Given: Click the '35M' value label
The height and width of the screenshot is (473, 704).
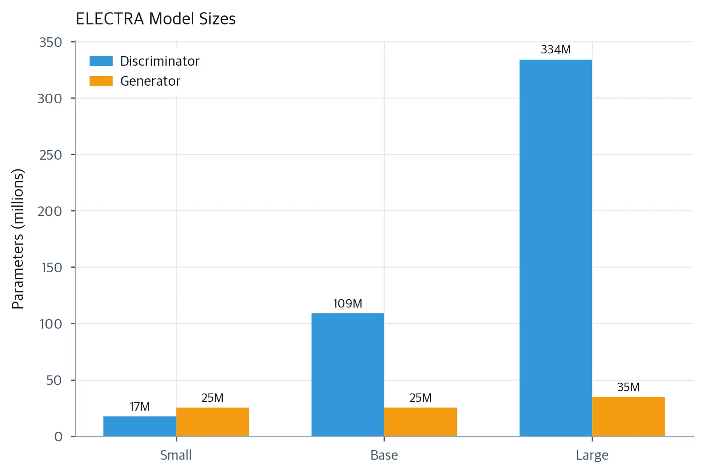Looking at the screenshot, I should [628, 387].
